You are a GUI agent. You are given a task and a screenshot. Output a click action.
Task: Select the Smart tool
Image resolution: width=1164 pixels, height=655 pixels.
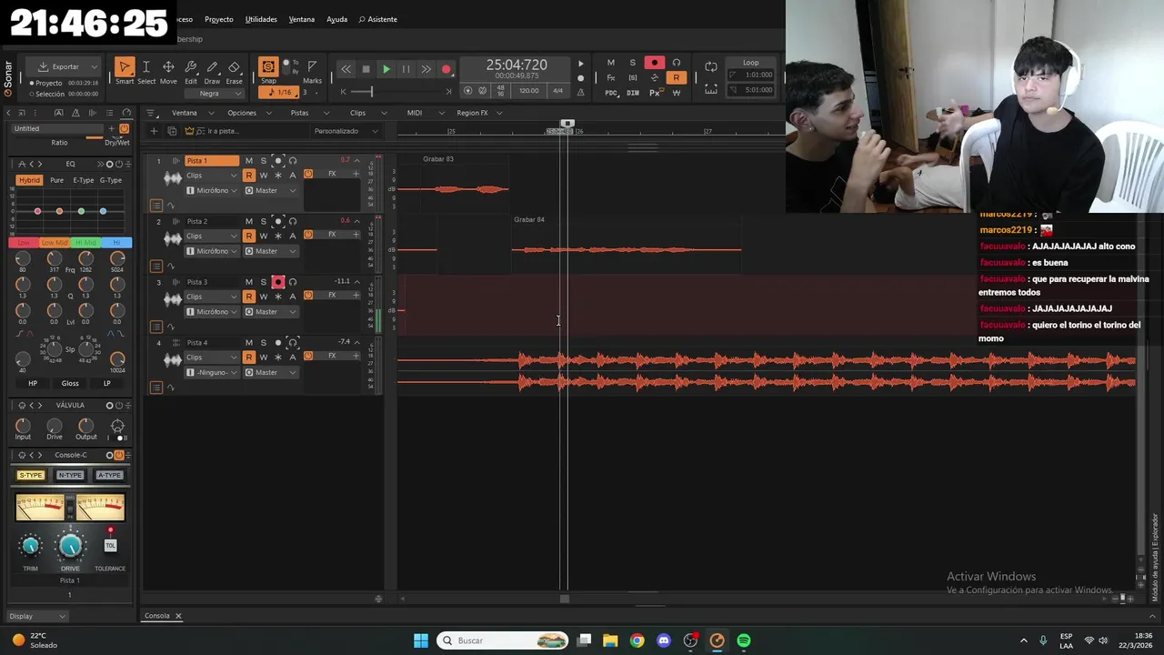point(125,72)
